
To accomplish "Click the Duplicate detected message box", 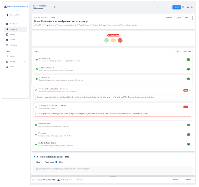I will pos(113,97).
